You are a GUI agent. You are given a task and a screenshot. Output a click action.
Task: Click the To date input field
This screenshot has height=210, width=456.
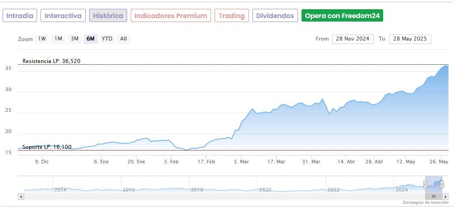[410, 39]
